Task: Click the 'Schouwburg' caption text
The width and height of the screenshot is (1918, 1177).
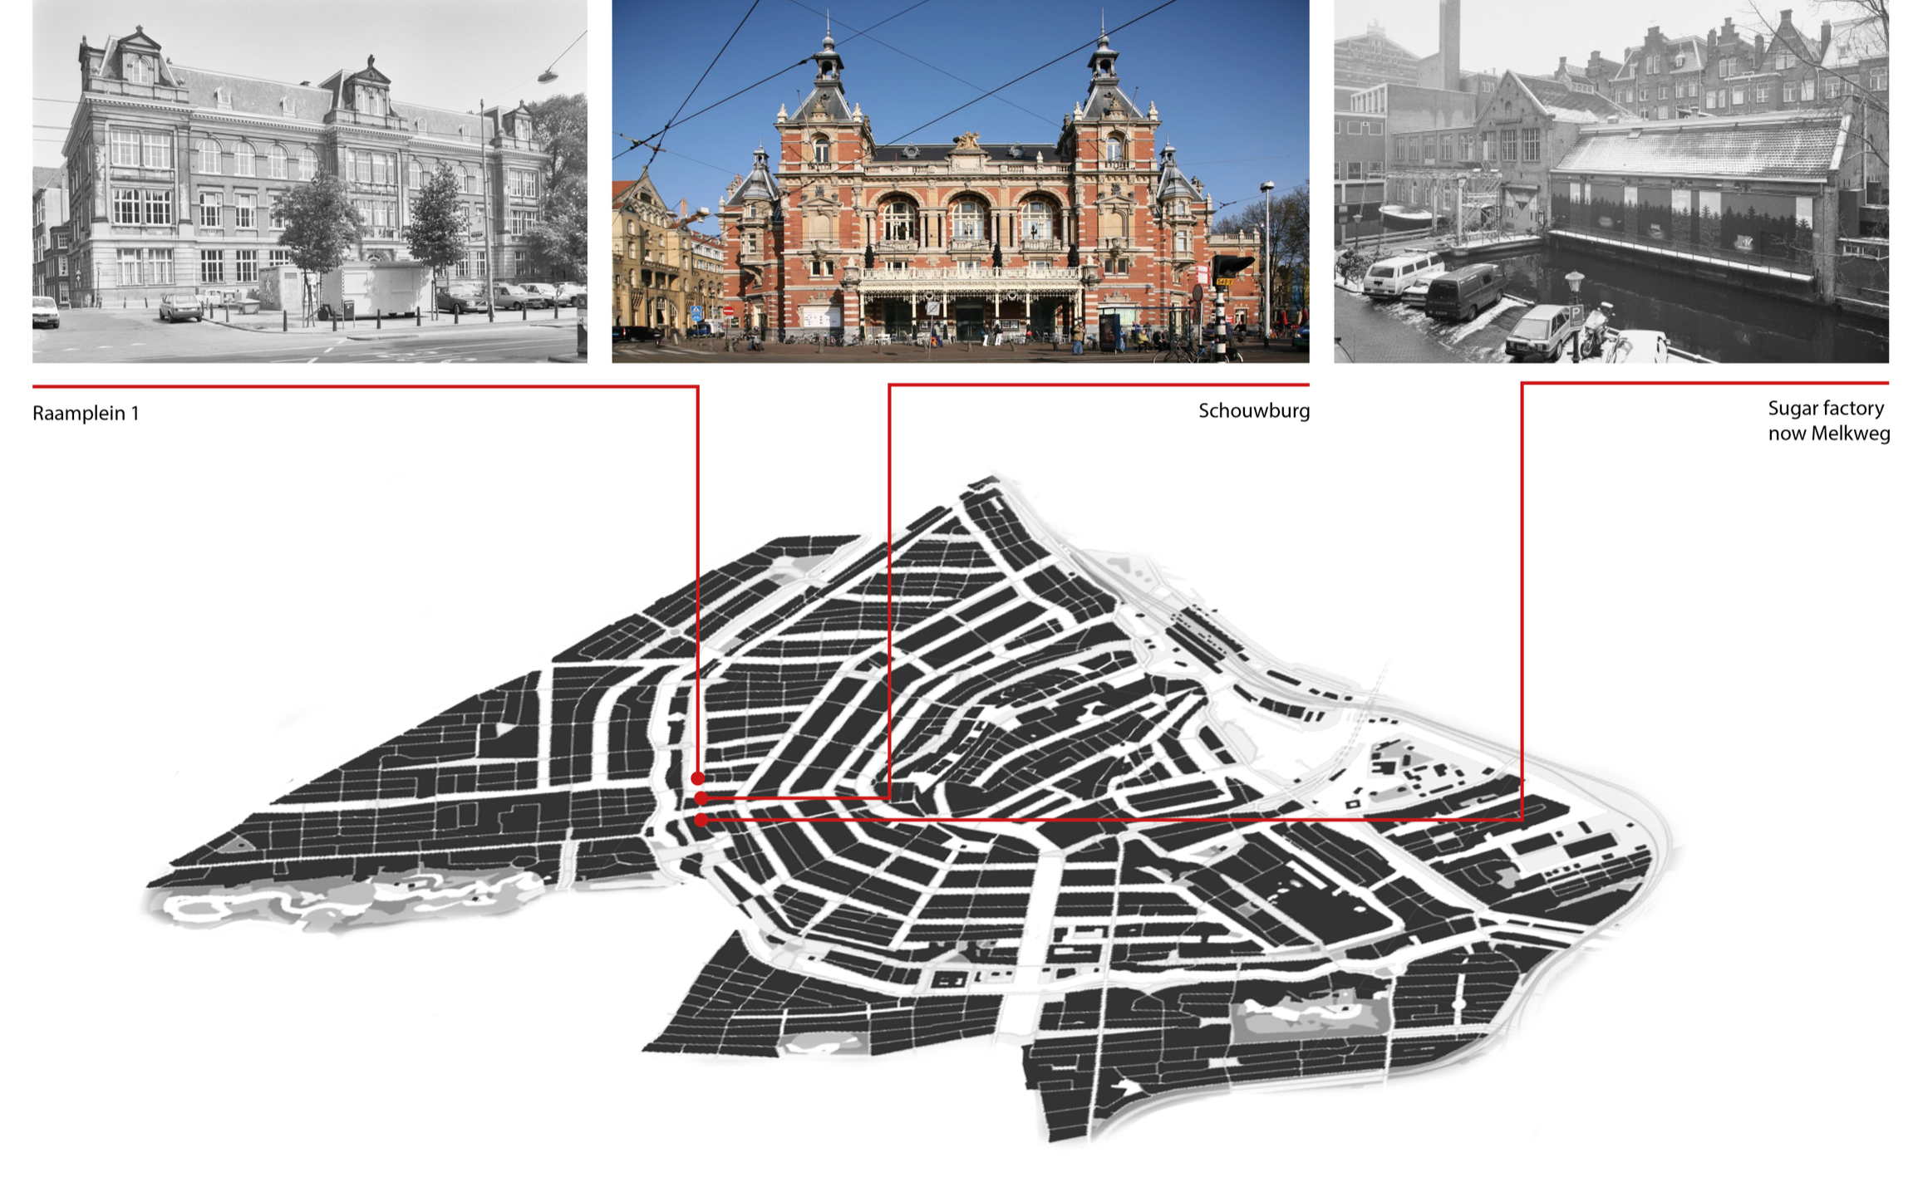Action: [x=1253, y=410]
